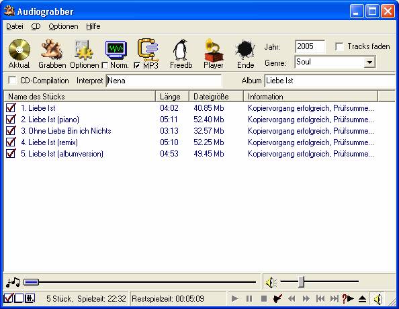Adjust the volume slider handle
The width and height of the screenshot is (399, 309).
pos(302,281)
